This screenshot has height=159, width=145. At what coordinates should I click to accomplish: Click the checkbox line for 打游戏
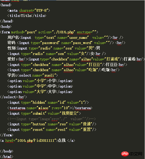click(x=76, y=59)
